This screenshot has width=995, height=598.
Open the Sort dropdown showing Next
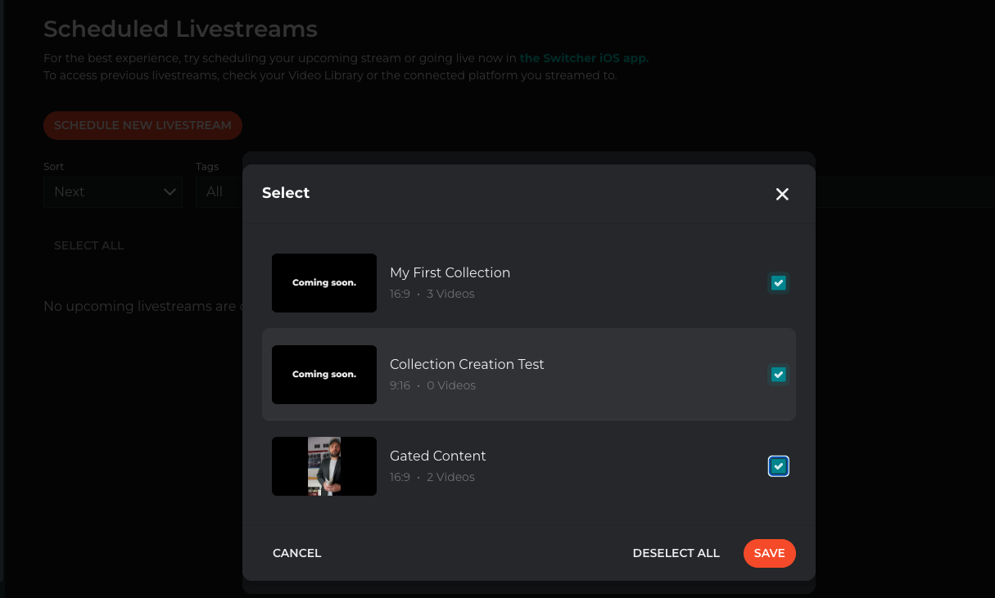113,191
